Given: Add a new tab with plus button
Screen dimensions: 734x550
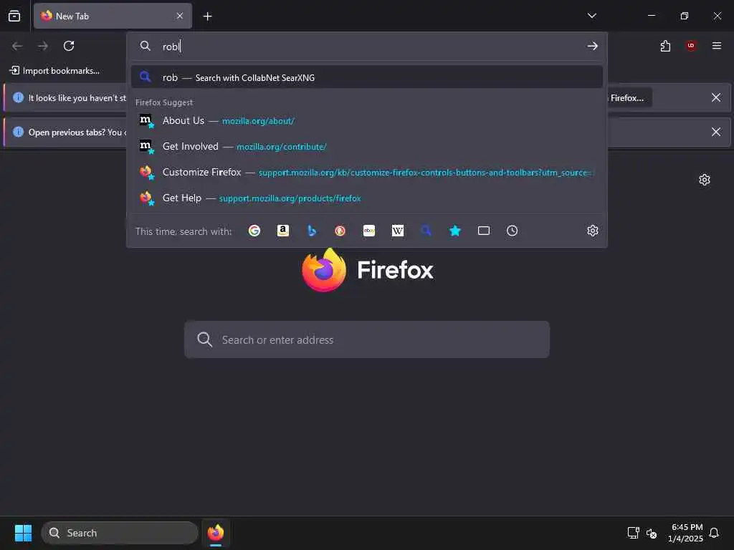Looking at the screenshot, I should [x=207, y=16].
